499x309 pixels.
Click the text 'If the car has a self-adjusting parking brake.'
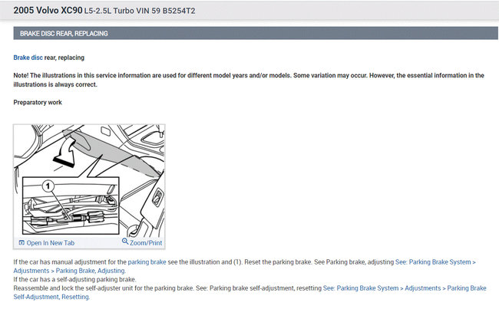74,279
